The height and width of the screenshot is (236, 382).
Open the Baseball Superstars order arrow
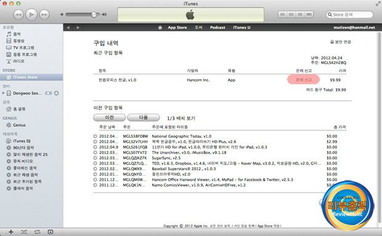[x=95, y=169]
